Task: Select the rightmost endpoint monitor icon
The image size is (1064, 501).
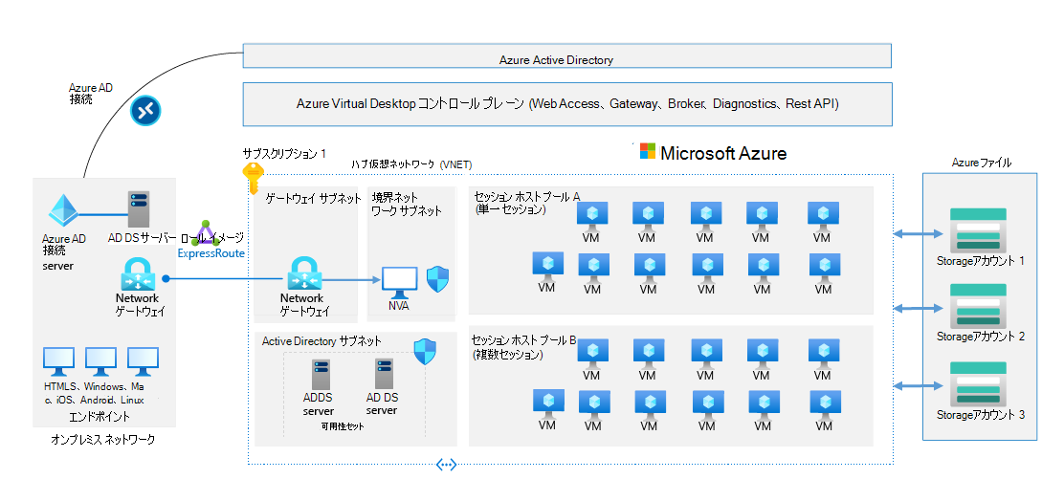Action: [x=143, y=362]
